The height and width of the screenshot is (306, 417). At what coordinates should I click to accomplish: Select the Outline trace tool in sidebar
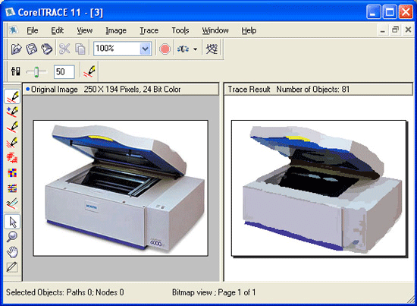point(12,96)
